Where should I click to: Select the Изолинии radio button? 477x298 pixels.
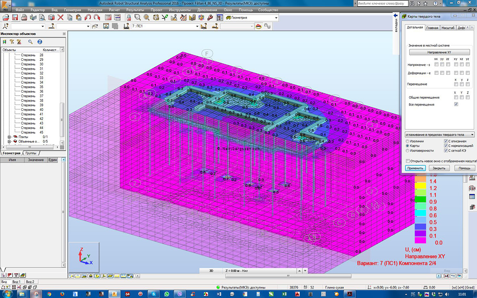[408, 141]
